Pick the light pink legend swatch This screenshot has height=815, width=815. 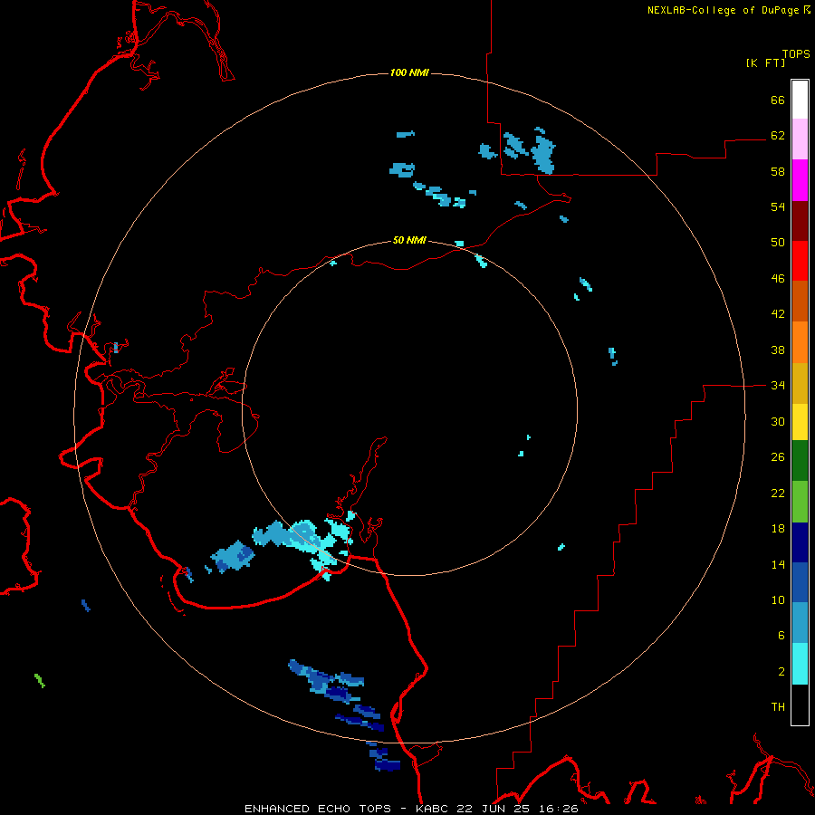click(x=800, y=139)
